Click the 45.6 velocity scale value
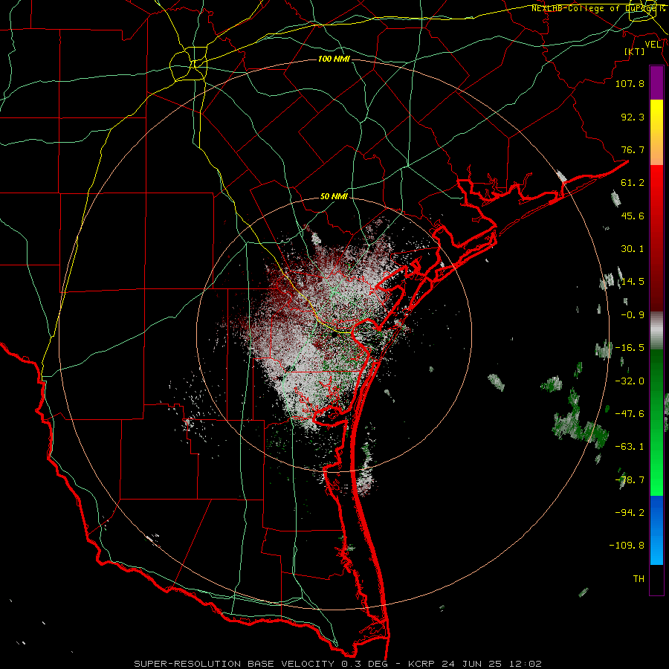The image size is (669, 669). (x=633, y=216)
